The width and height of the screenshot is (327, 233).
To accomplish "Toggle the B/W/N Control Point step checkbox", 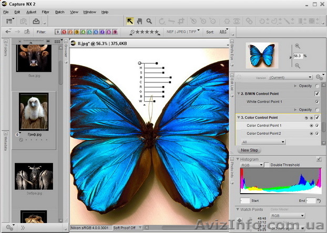I will click(x=317, y=93).
